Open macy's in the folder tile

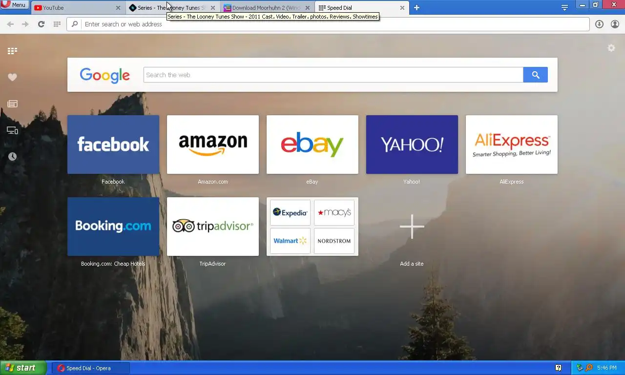[334, 212]
